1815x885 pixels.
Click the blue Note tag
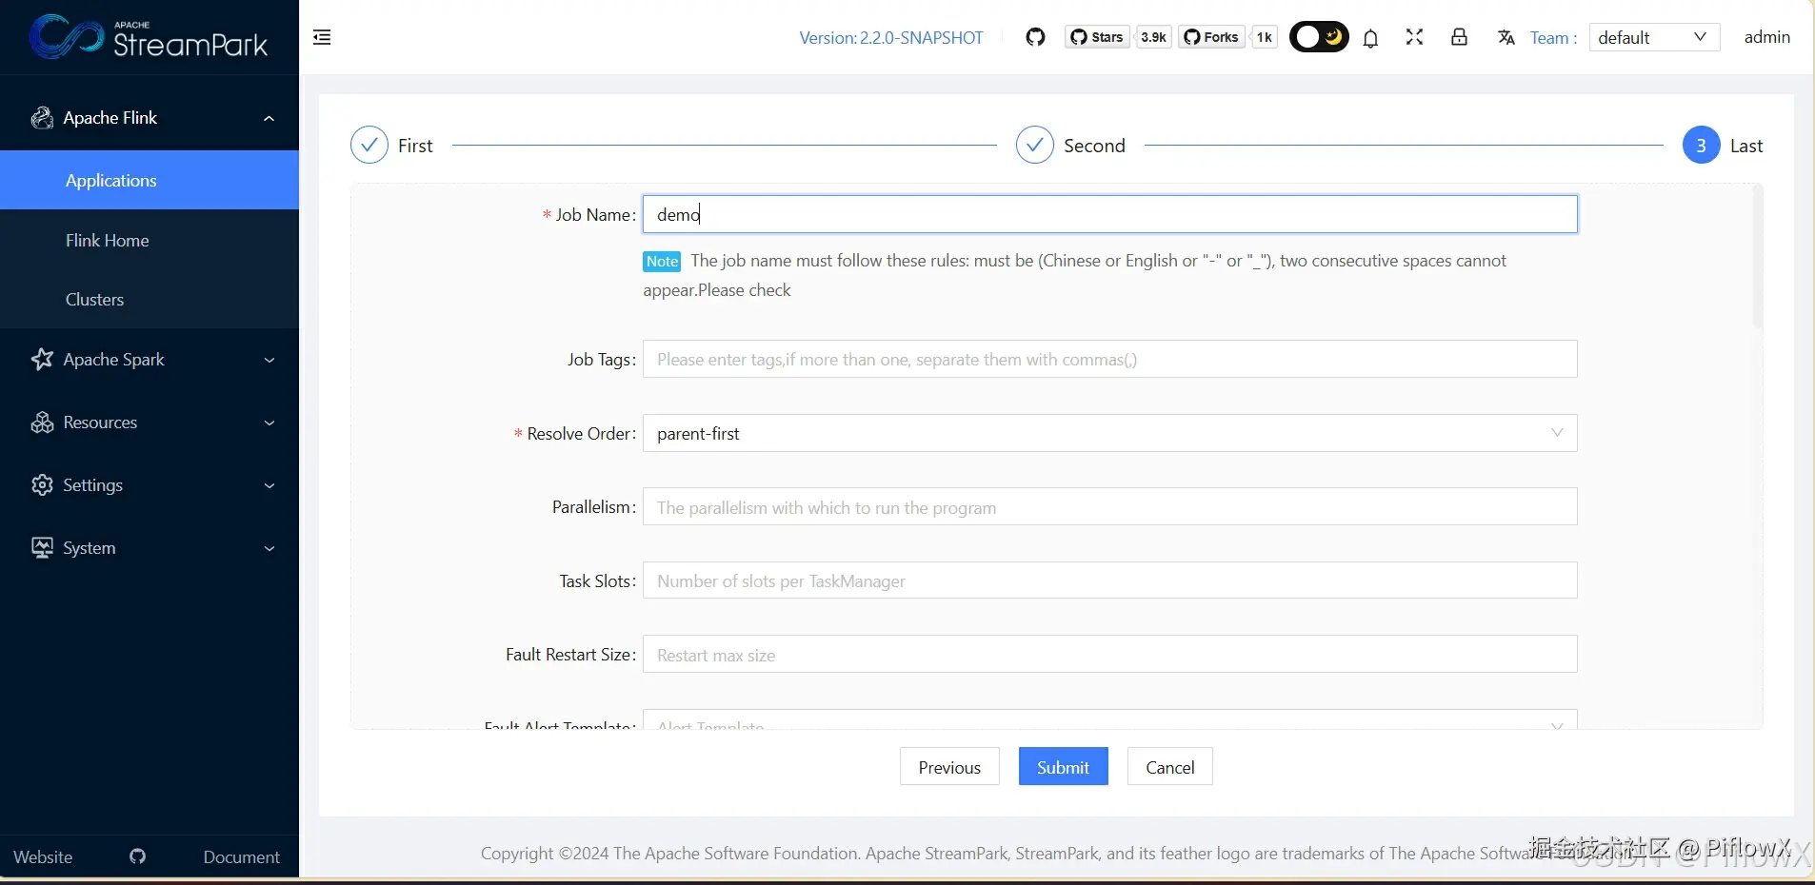tap(662, 261)
